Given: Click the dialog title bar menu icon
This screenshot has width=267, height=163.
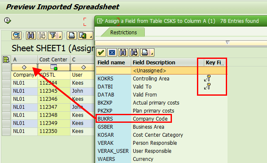Looking at the screenshot, I should 100,21.
